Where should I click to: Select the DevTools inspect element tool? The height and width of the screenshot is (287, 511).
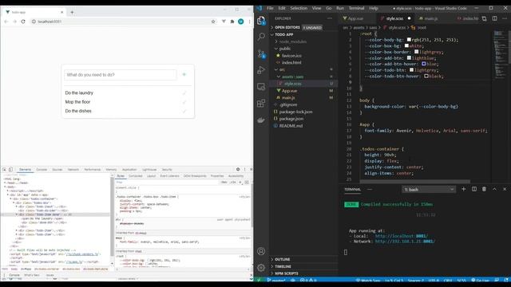pyautogui.click(x=4, y=170)
